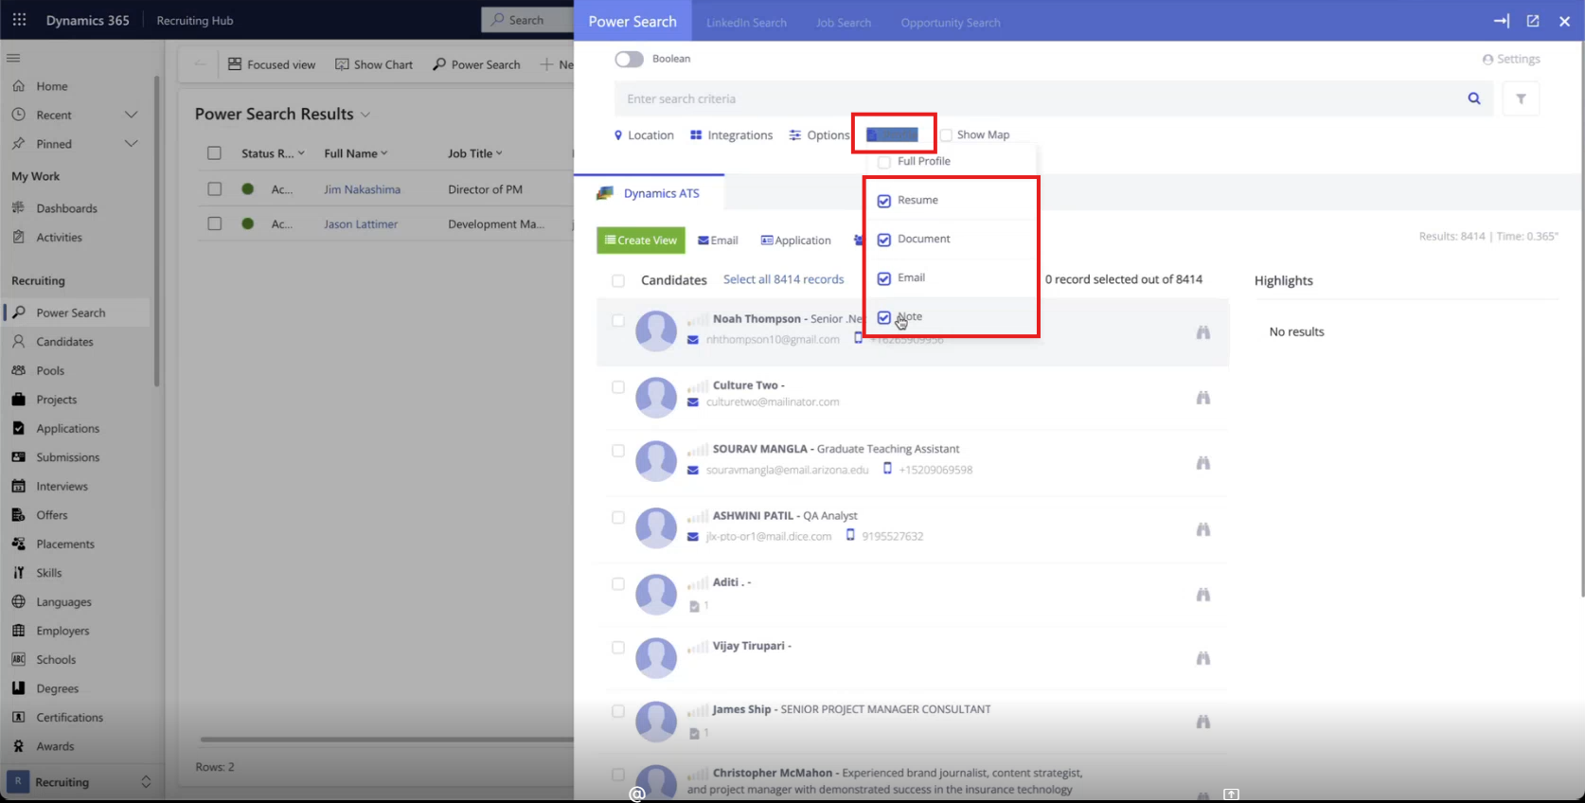Open Activities in the sidebar
The width and height of the screenshot is (1585, 803).
59,238
